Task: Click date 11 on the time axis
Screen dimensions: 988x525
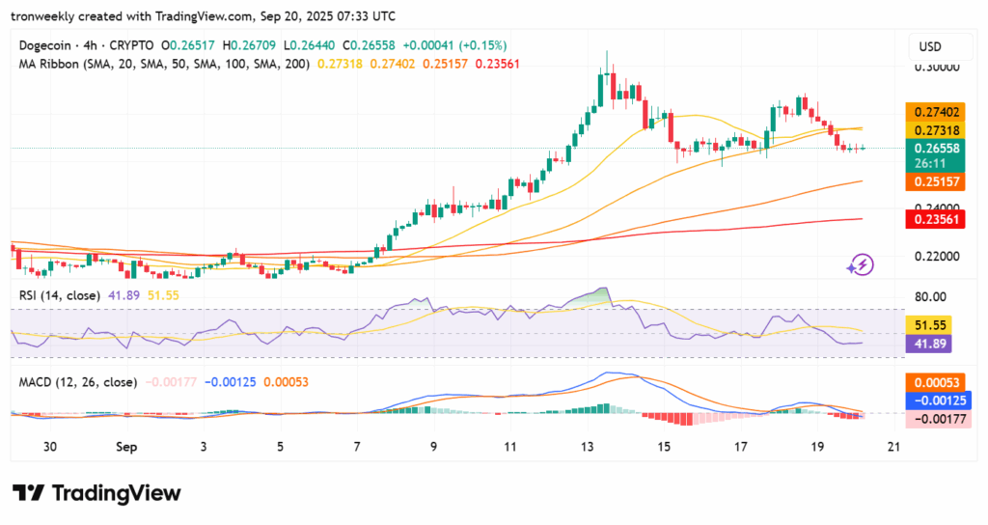Action: [x=510, y=447]
